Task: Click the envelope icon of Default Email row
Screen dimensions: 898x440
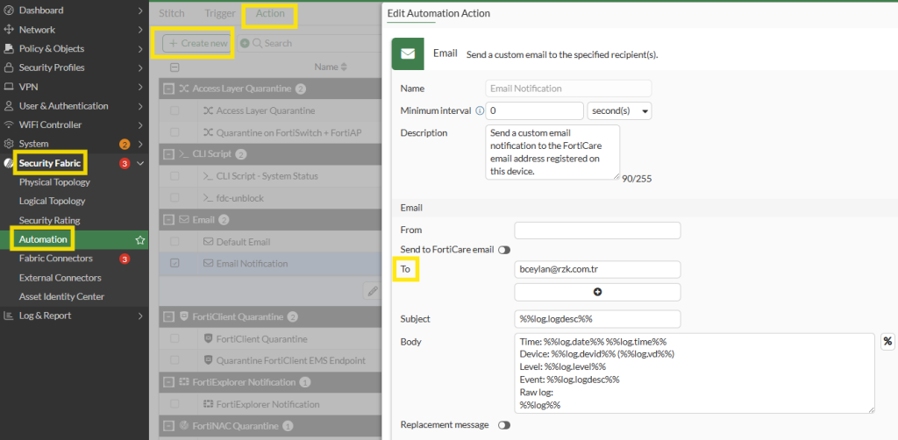Action: [209, 242]
